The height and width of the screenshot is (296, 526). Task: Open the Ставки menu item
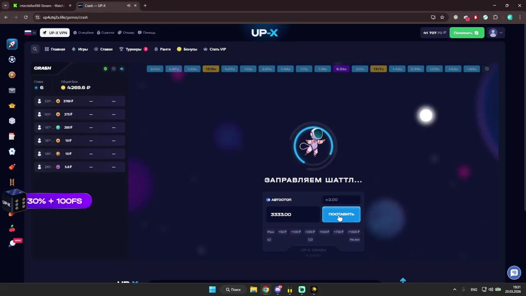coord(103,49)
